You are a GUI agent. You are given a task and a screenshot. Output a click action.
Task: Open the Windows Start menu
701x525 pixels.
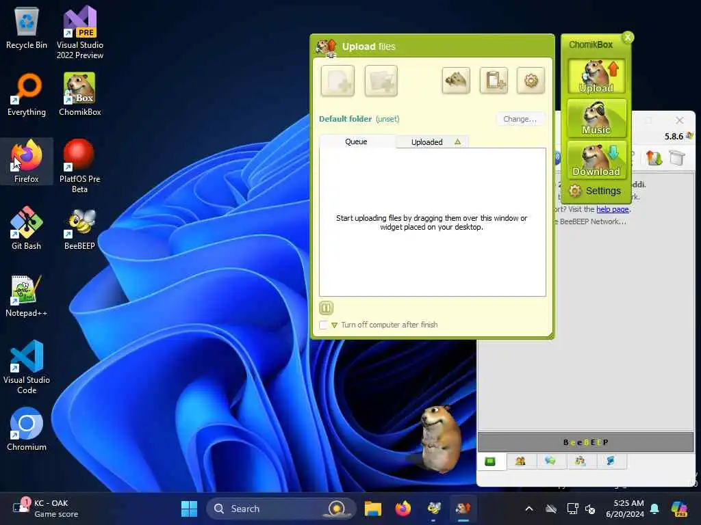189,509
